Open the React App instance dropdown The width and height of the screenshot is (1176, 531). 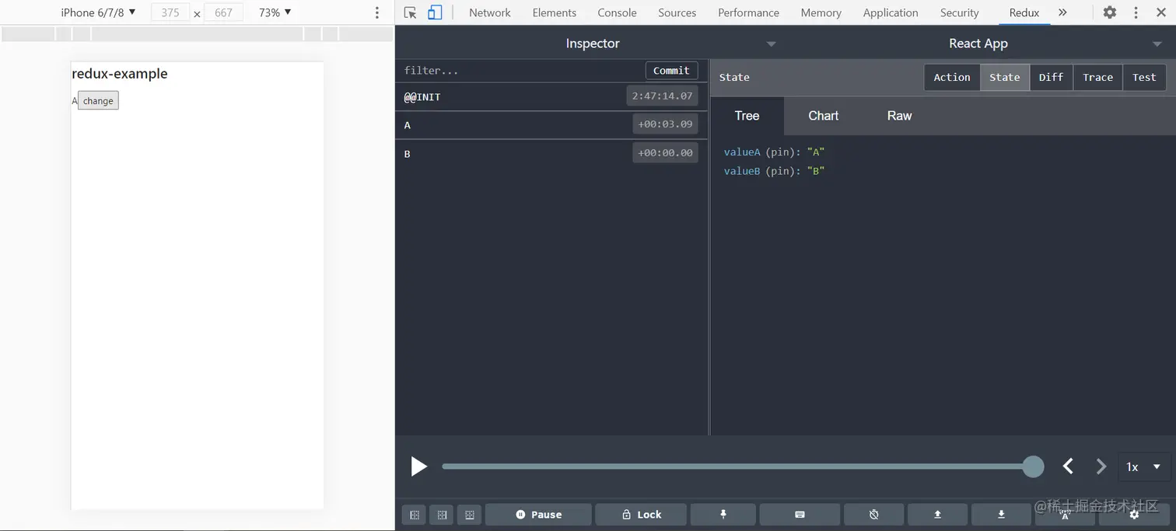tap(978, 44)
